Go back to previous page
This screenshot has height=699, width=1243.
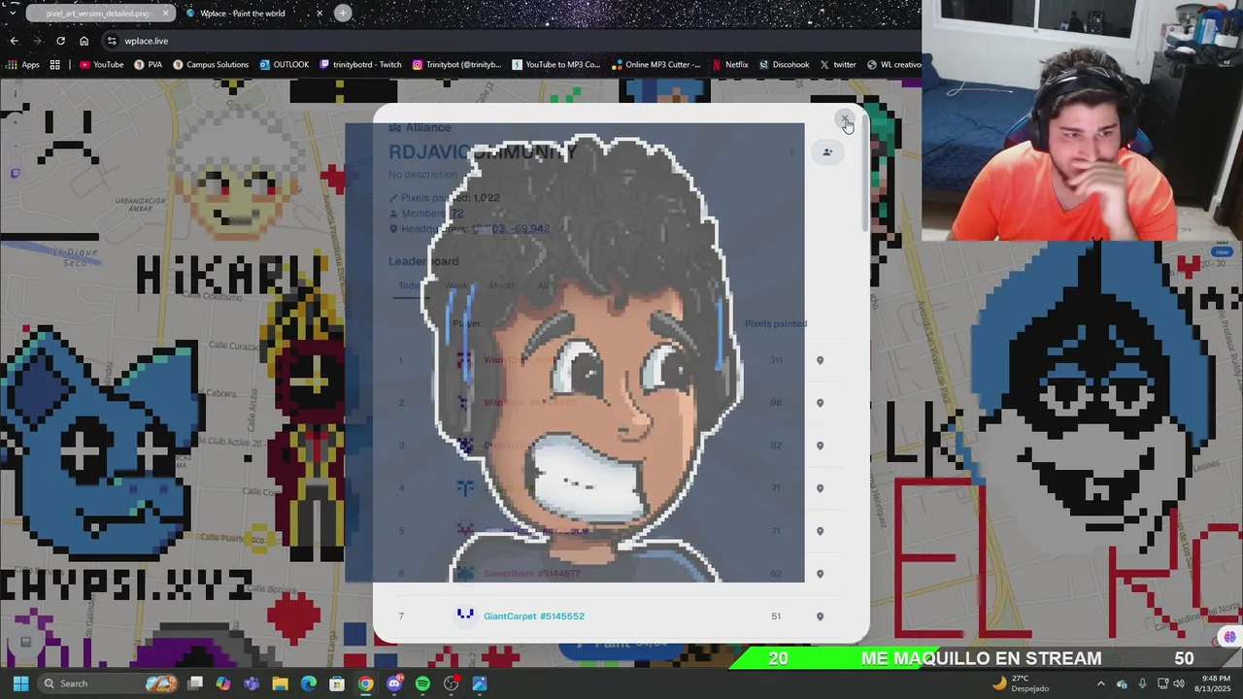tap(14, 41)
